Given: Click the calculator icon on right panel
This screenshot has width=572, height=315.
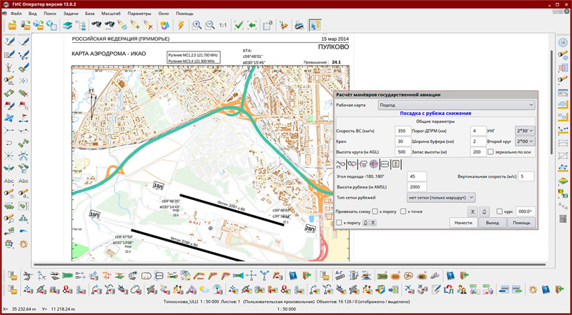Looking at the screenshot, I should [563, 219].
